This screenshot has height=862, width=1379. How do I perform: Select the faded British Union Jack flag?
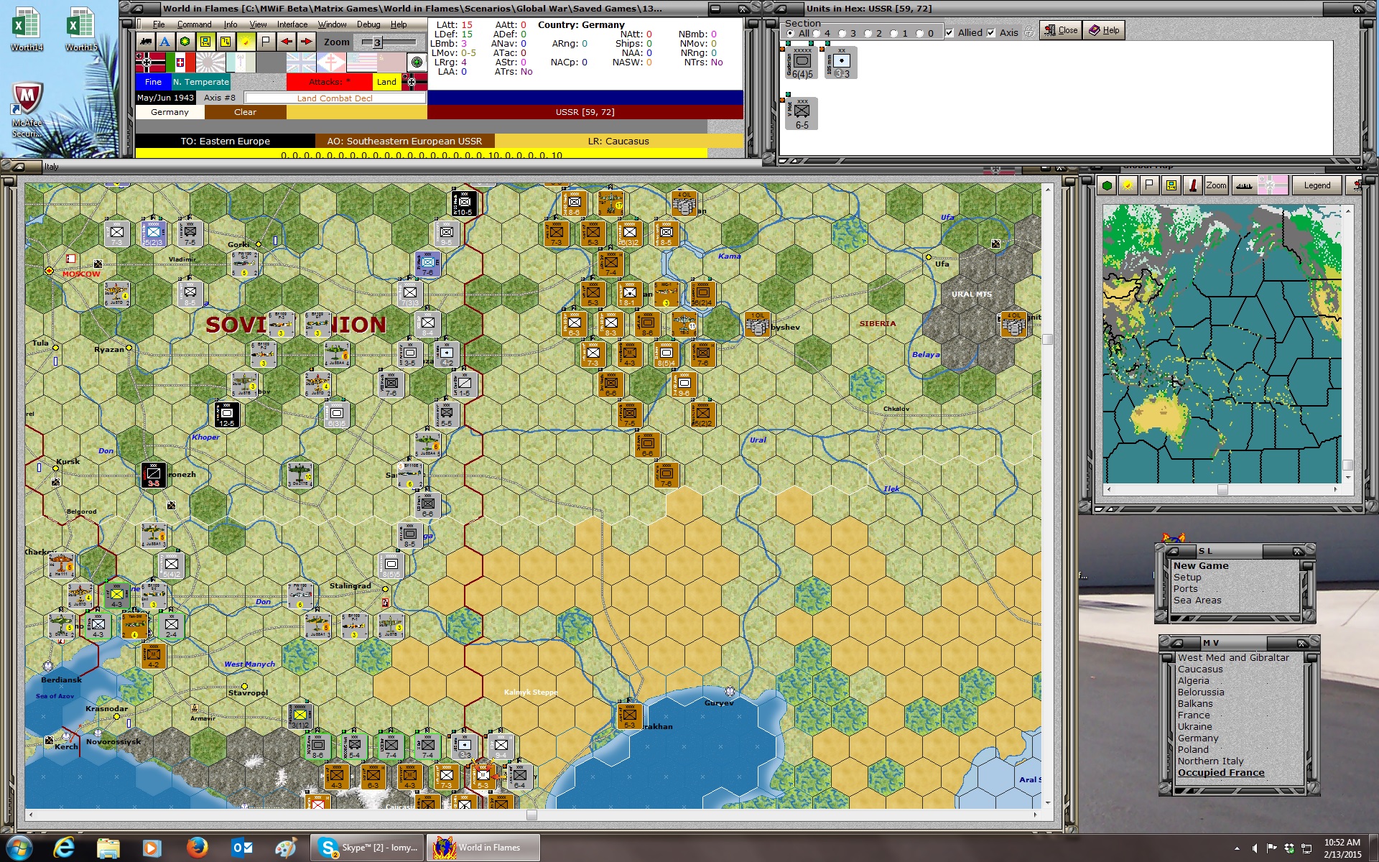[x=301, y=62]
